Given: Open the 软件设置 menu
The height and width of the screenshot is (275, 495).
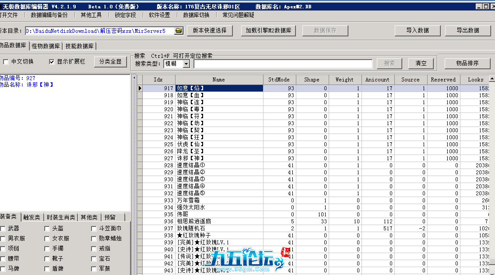Looking at the screenshot, I should pyautogui.click(x=159, y=15).
